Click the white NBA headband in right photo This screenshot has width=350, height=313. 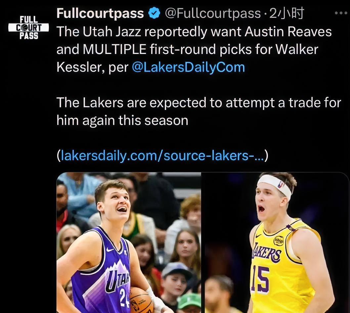click(x=274, y=186)
